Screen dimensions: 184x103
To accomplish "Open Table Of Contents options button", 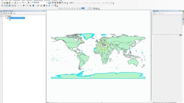I will click(14, 13).
